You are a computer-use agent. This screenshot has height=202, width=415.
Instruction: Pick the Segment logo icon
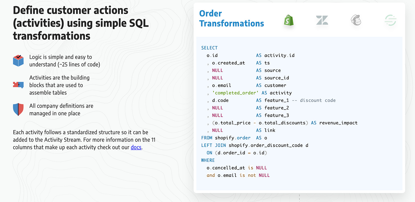(390, 21)
